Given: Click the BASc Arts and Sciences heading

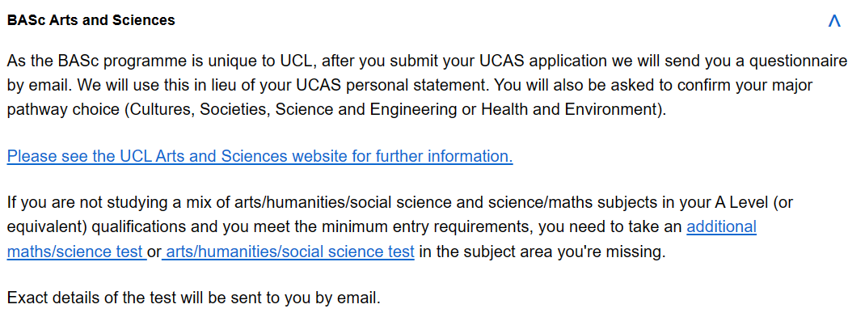Looking at the screenshot, I should pos(91,20).
